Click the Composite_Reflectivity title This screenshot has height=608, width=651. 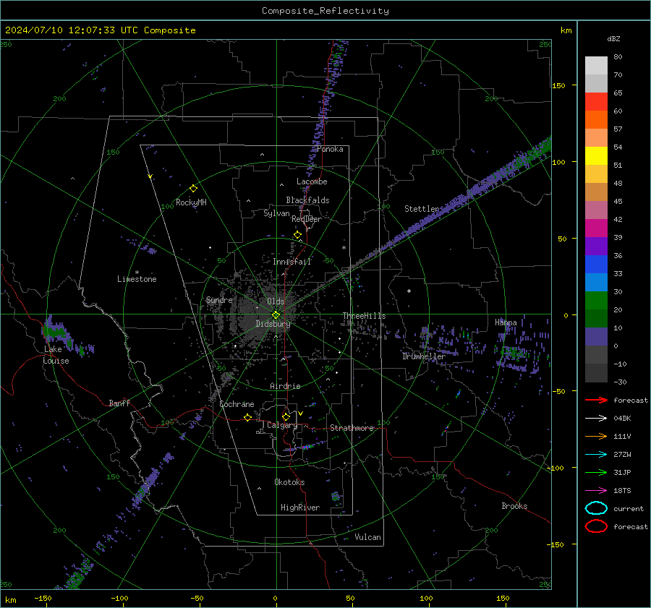click(x=325, y=11)
